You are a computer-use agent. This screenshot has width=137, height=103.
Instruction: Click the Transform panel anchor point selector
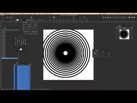(95, 53)
